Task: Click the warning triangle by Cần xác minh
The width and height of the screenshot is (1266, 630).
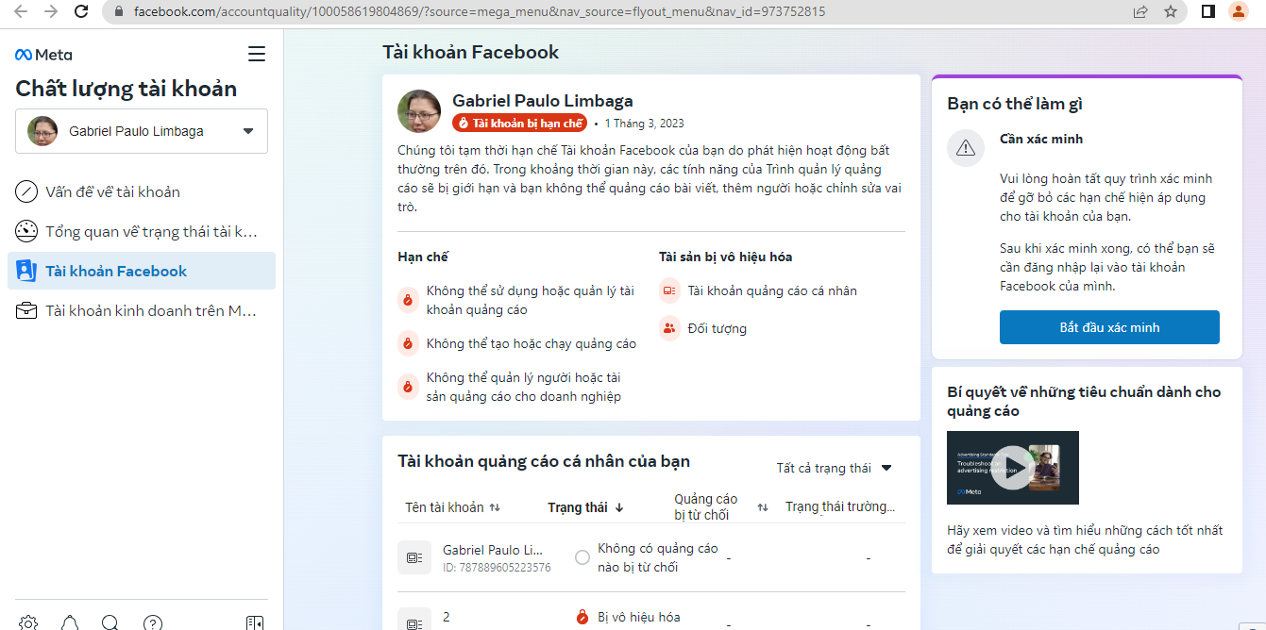Action: point(966,148)
